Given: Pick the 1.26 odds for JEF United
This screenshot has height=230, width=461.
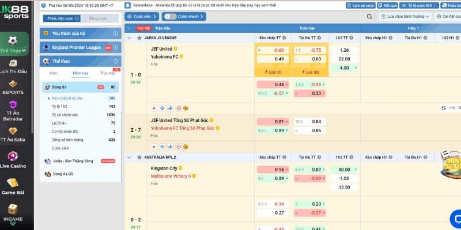Looking at the screenshot, I should [x=345, y=50].
